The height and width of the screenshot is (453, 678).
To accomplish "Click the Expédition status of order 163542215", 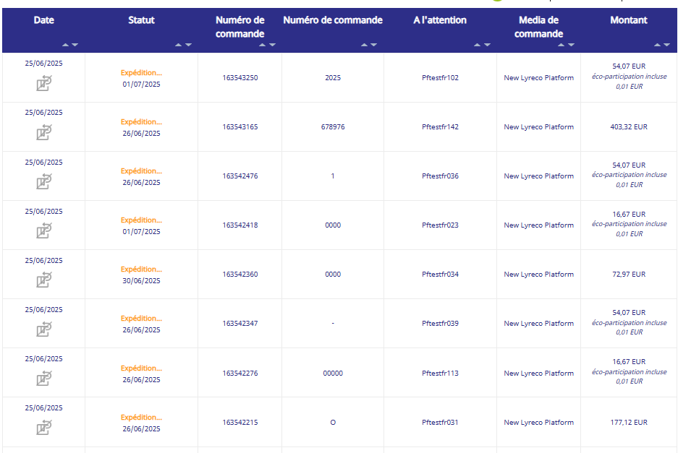I will coord(141,417).
